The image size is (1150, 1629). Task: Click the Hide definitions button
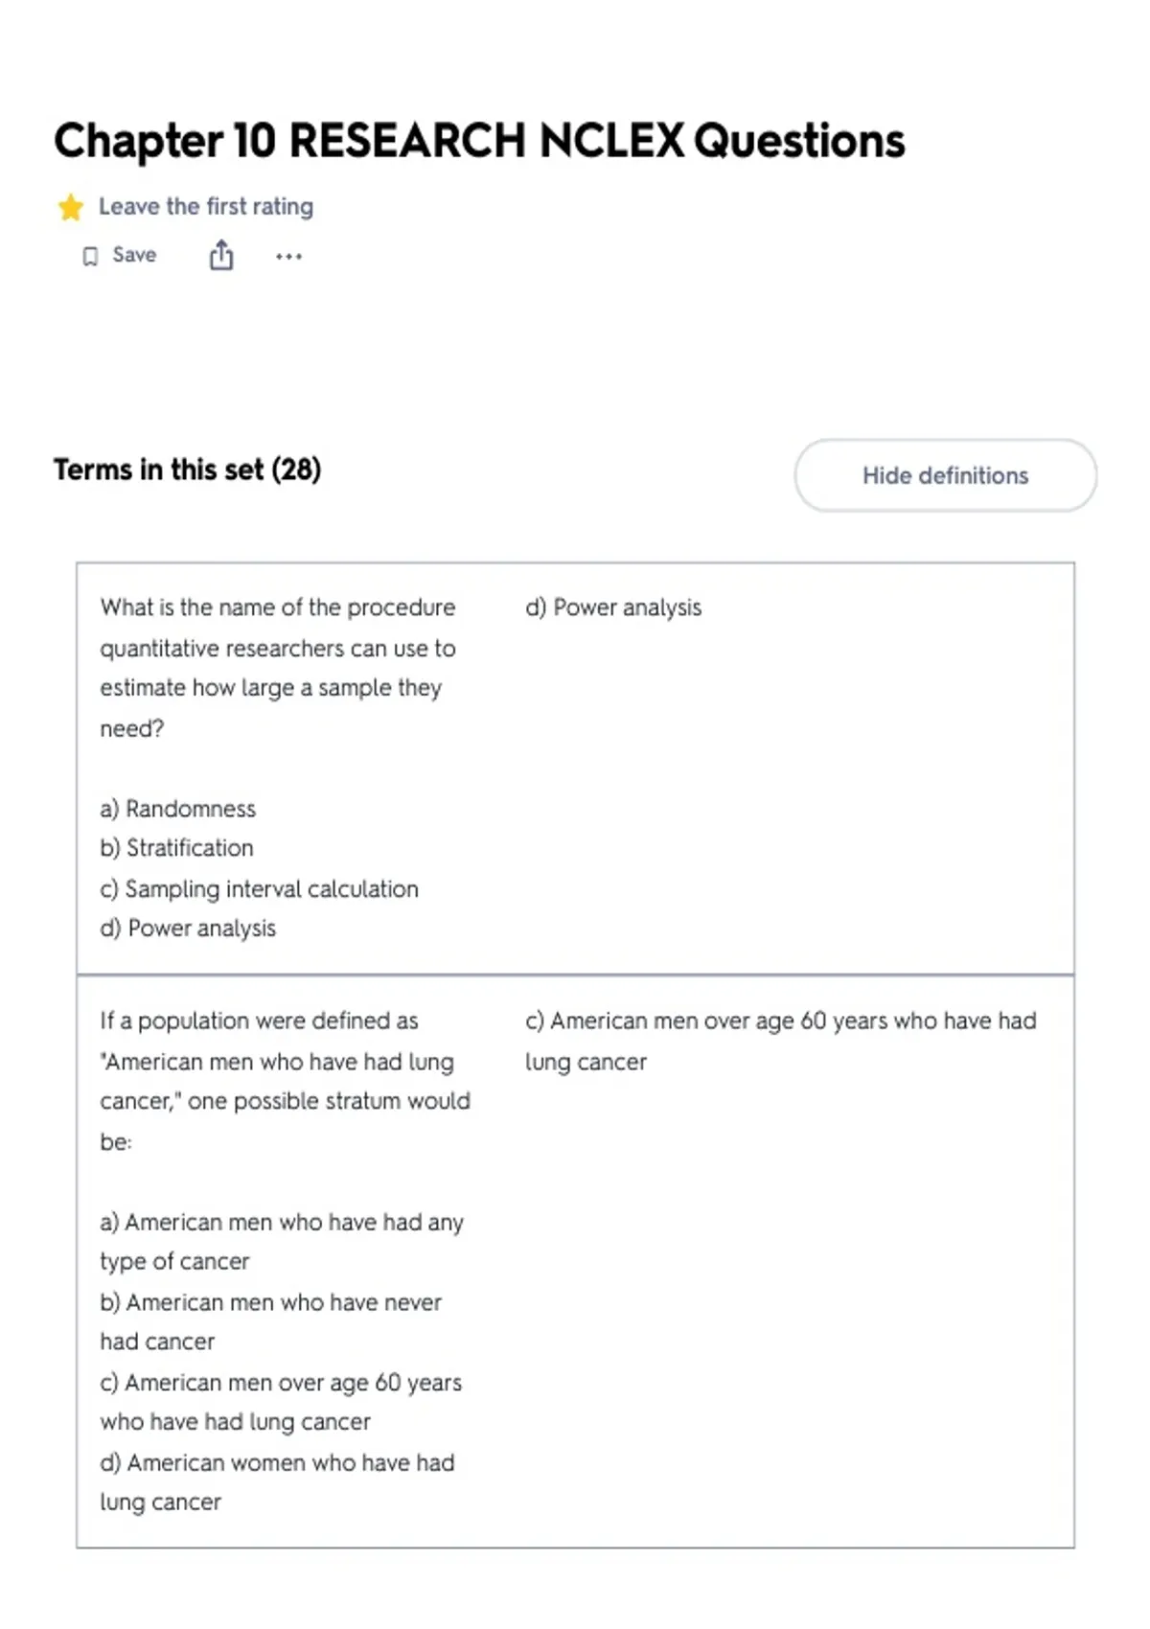click(x=945, y=475)
